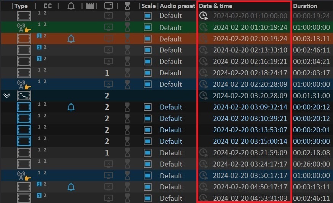Click the monitor column header icon
Viewport: 333px width, 203px height.
(x=108, y=6)
